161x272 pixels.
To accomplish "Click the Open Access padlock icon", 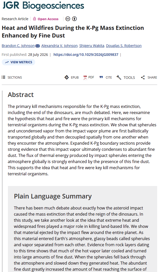I will (34, 19).
